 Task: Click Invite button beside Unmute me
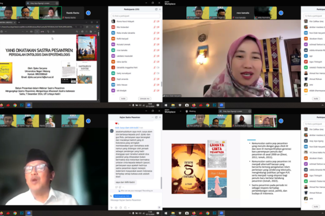point(123,99)
